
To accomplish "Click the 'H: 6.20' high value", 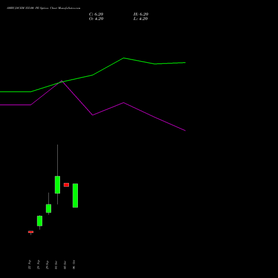I will 141,14.
